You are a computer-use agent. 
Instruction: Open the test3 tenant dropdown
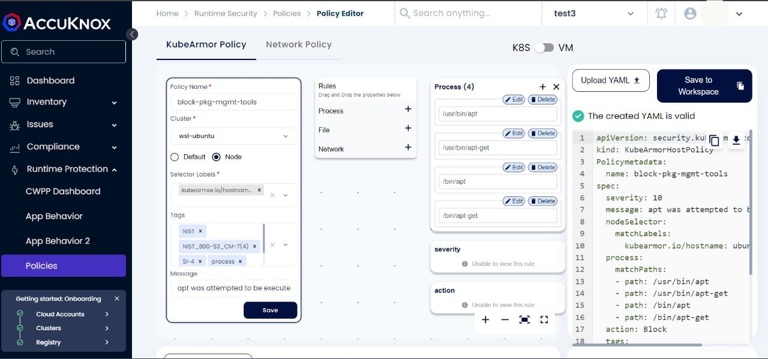[x=593, y=13]
